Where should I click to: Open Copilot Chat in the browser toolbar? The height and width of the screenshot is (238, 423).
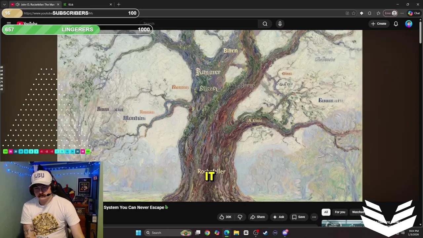(x=414, y=13)
